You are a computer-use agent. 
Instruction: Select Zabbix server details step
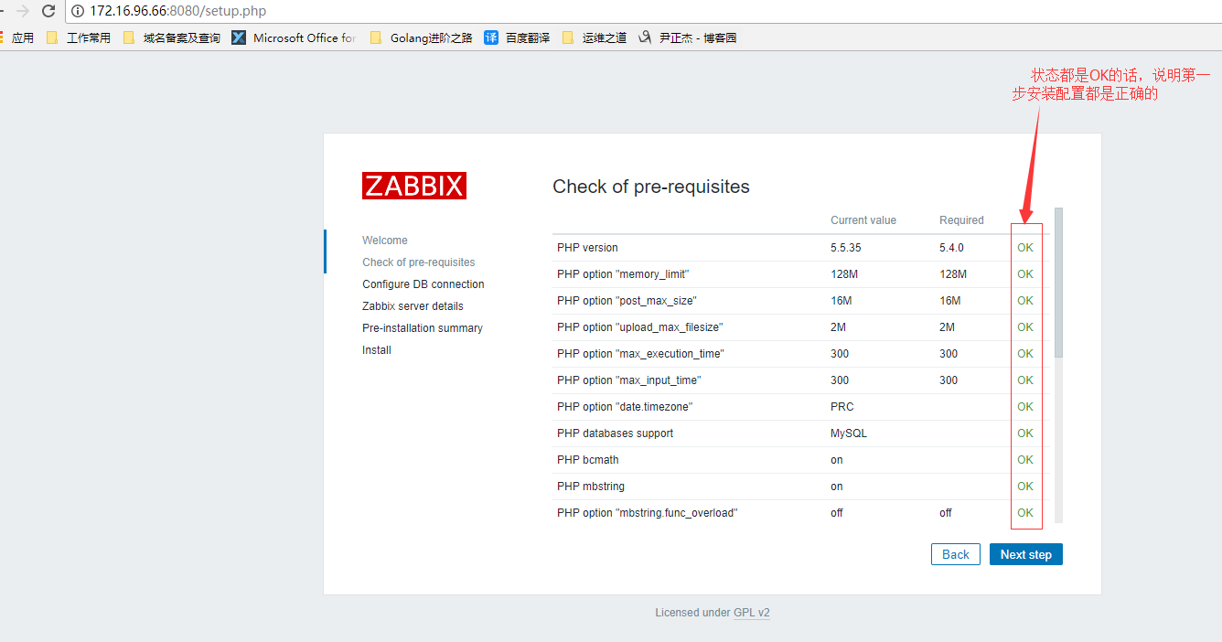tap(413, 306)
